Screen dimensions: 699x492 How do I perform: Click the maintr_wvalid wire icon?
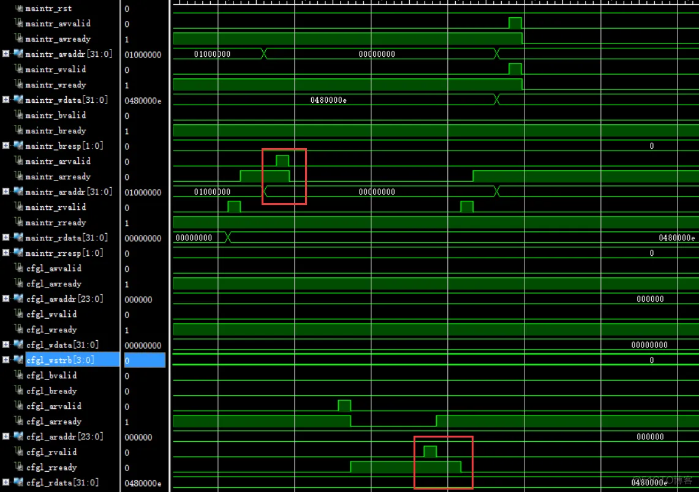click(x=19, y=69)
